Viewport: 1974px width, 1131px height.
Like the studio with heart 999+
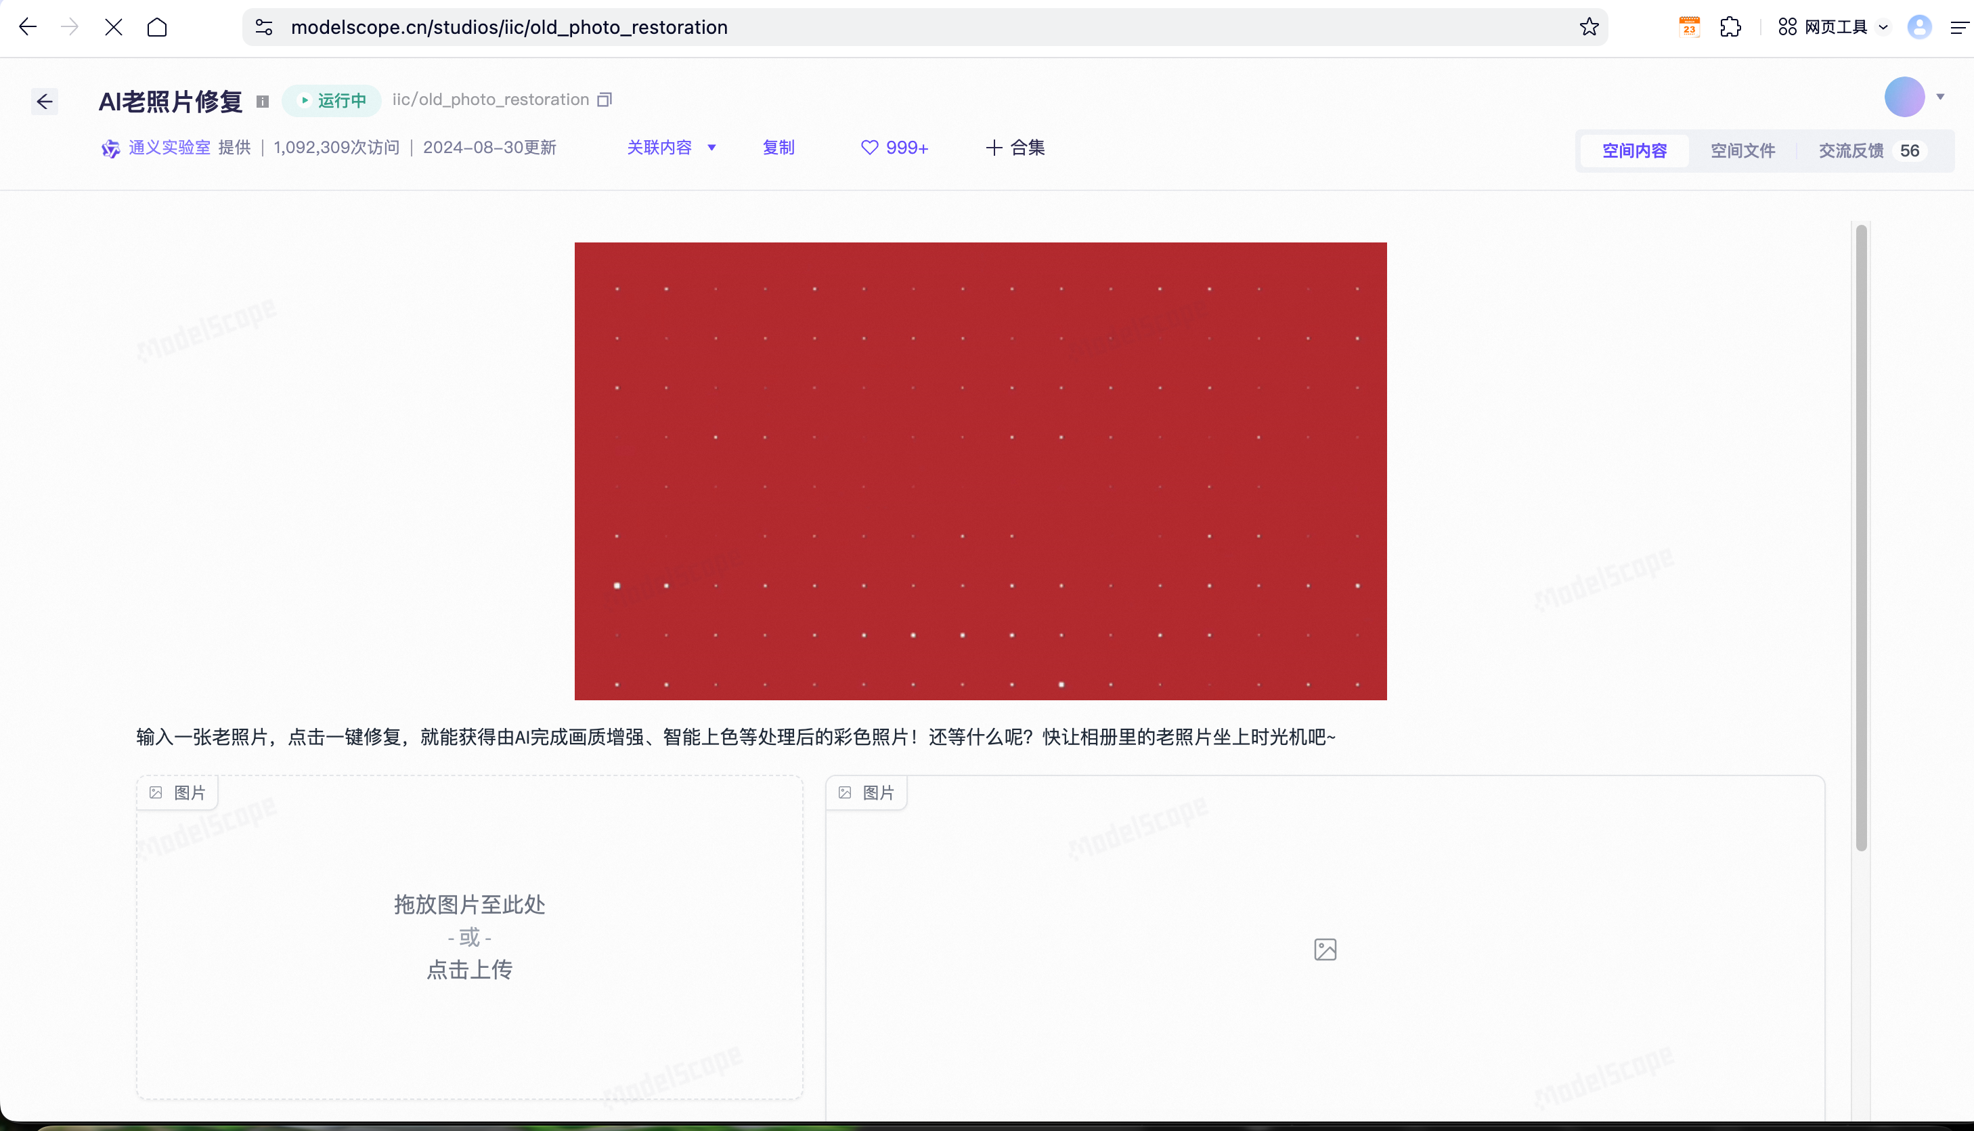coord(894,148)
